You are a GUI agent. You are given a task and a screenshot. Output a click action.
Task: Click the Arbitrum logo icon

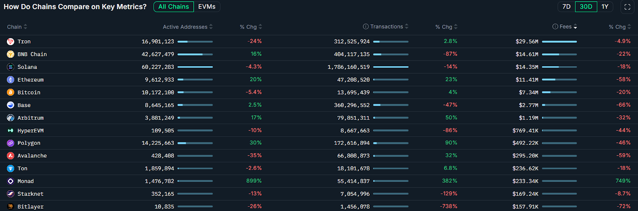(11, 118)
